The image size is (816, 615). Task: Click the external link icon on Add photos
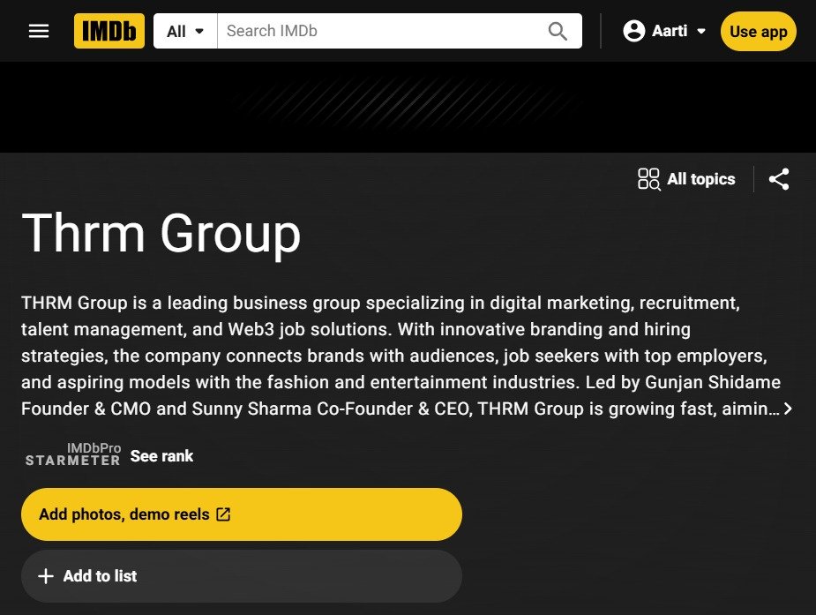point(224,514)
